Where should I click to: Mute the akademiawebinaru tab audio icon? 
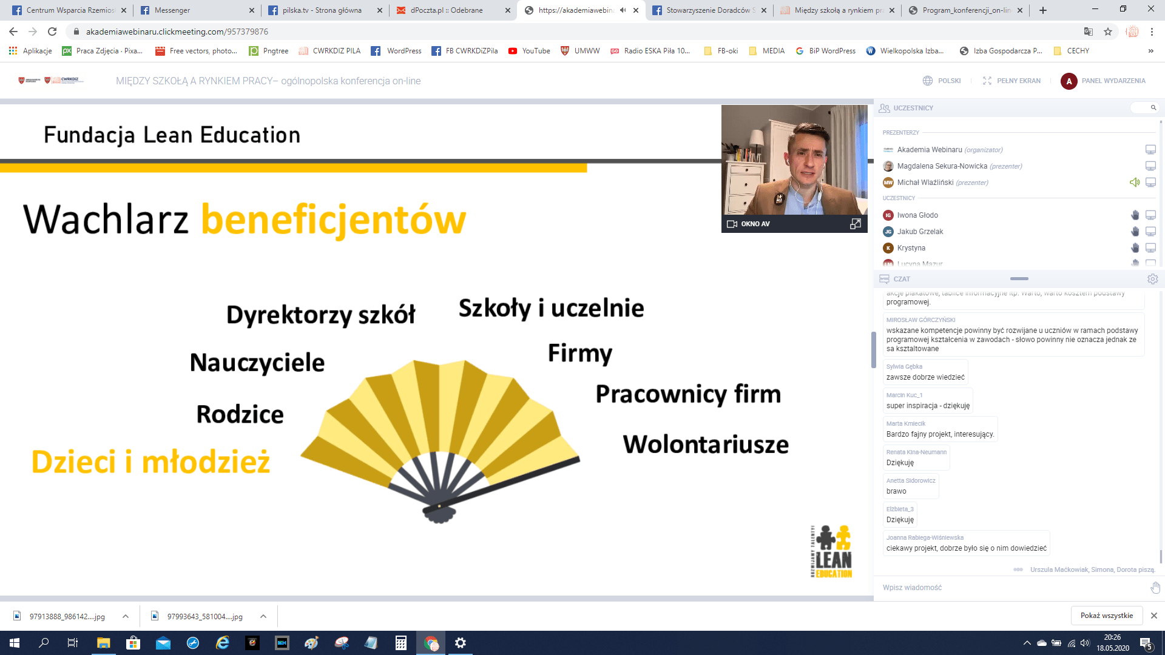point(623,10)
